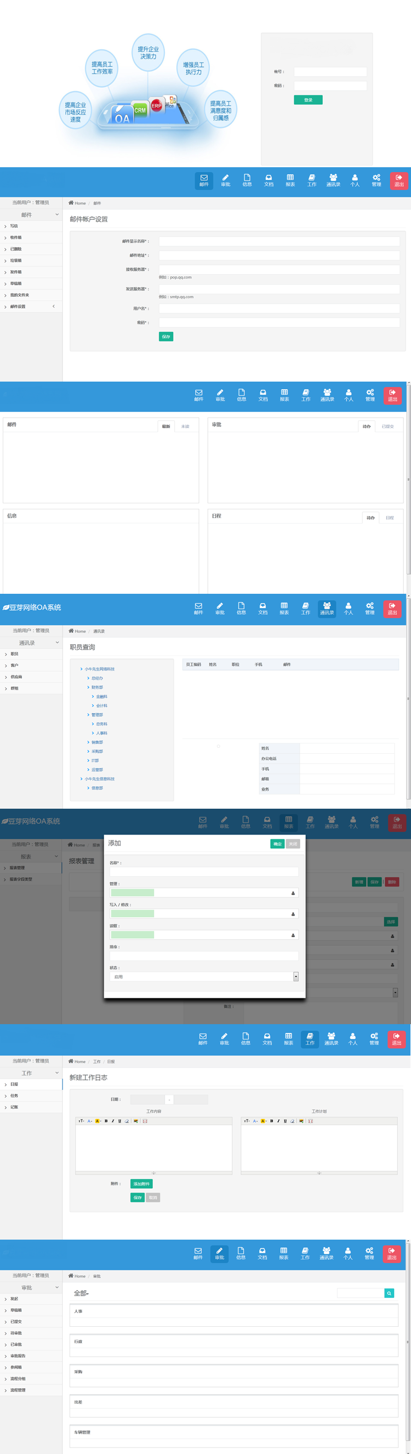Click eraser icon in 工作内容 editor toolbar

(127, 1121)
